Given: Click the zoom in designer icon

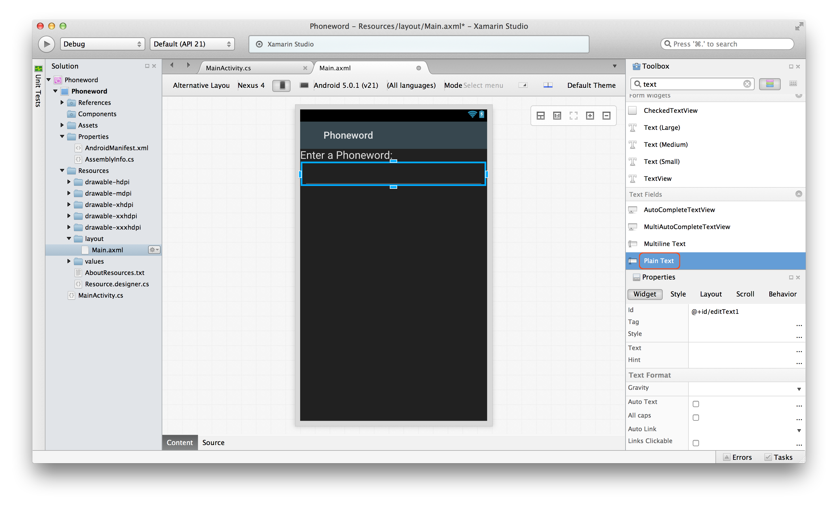Looking at the screenshot, I should pyautogui.click(x=590, y=116).
